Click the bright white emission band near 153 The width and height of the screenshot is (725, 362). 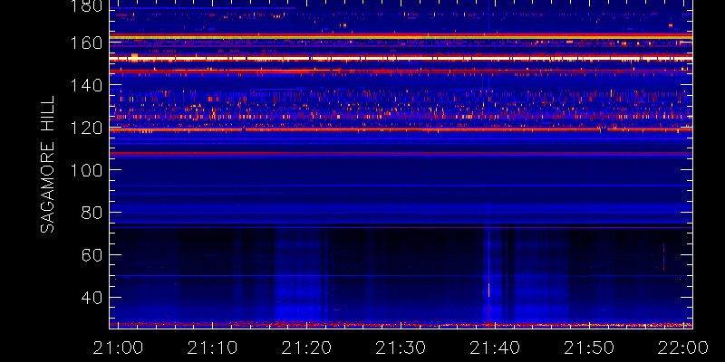[401, 58]
